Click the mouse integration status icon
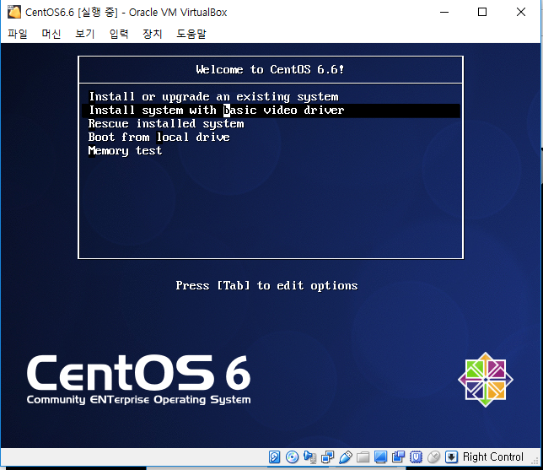543x470 pixels. (433, 457)
